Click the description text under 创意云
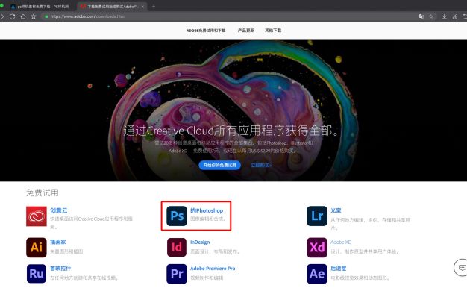Image resolution: width=467 pixels, height=288 pixels. (91, 222)
